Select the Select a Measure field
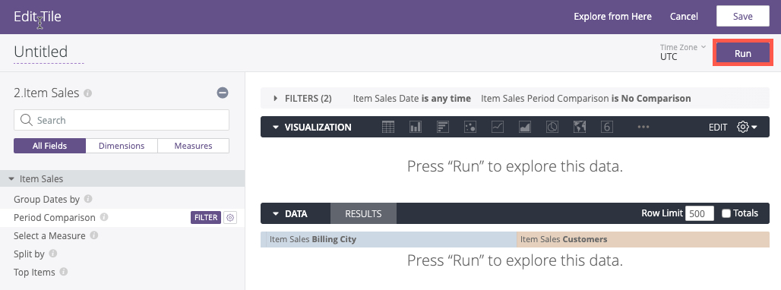Viewport: 781px width, 290px height. [x=49, y=236]
